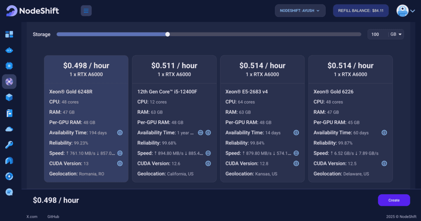Image resolution: width=421 pixels, height=221 pixels.
Task: Click CUDA Version info icon for Romania offer
Action: click(120, 163)
